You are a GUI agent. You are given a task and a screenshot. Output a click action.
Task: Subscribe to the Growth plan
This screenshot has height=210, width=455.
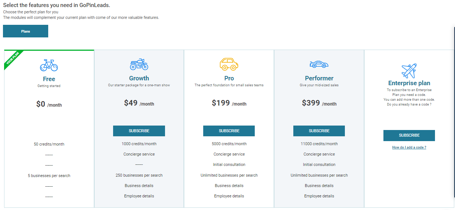(x=139, y=131)
